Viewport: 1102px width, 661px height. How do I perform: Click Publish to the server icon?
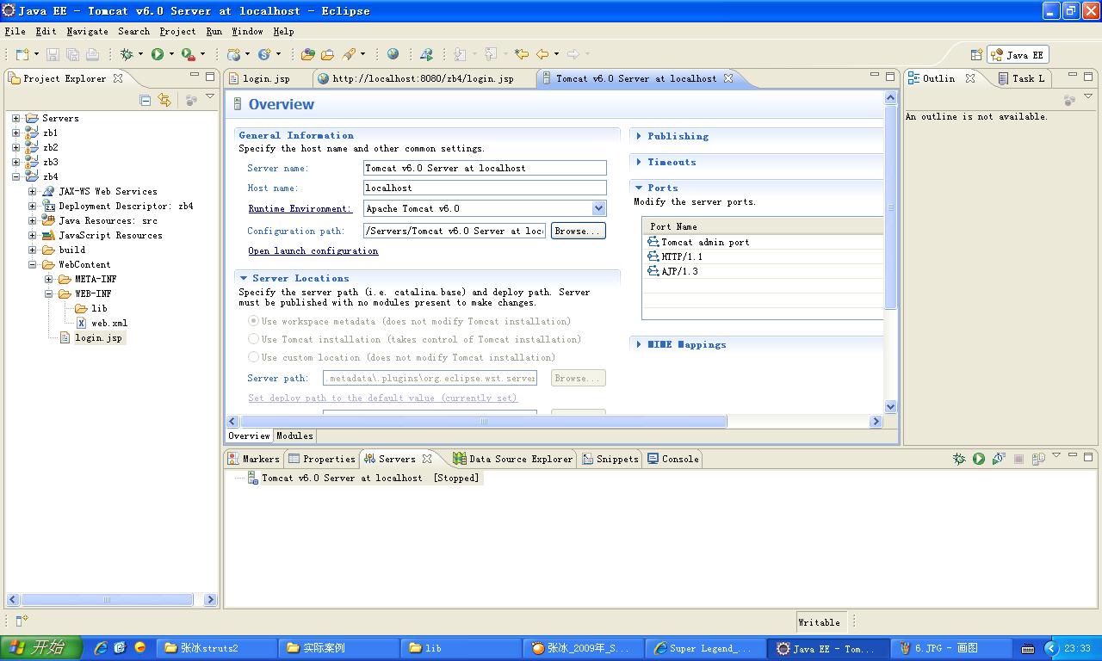pos(1038,459)
